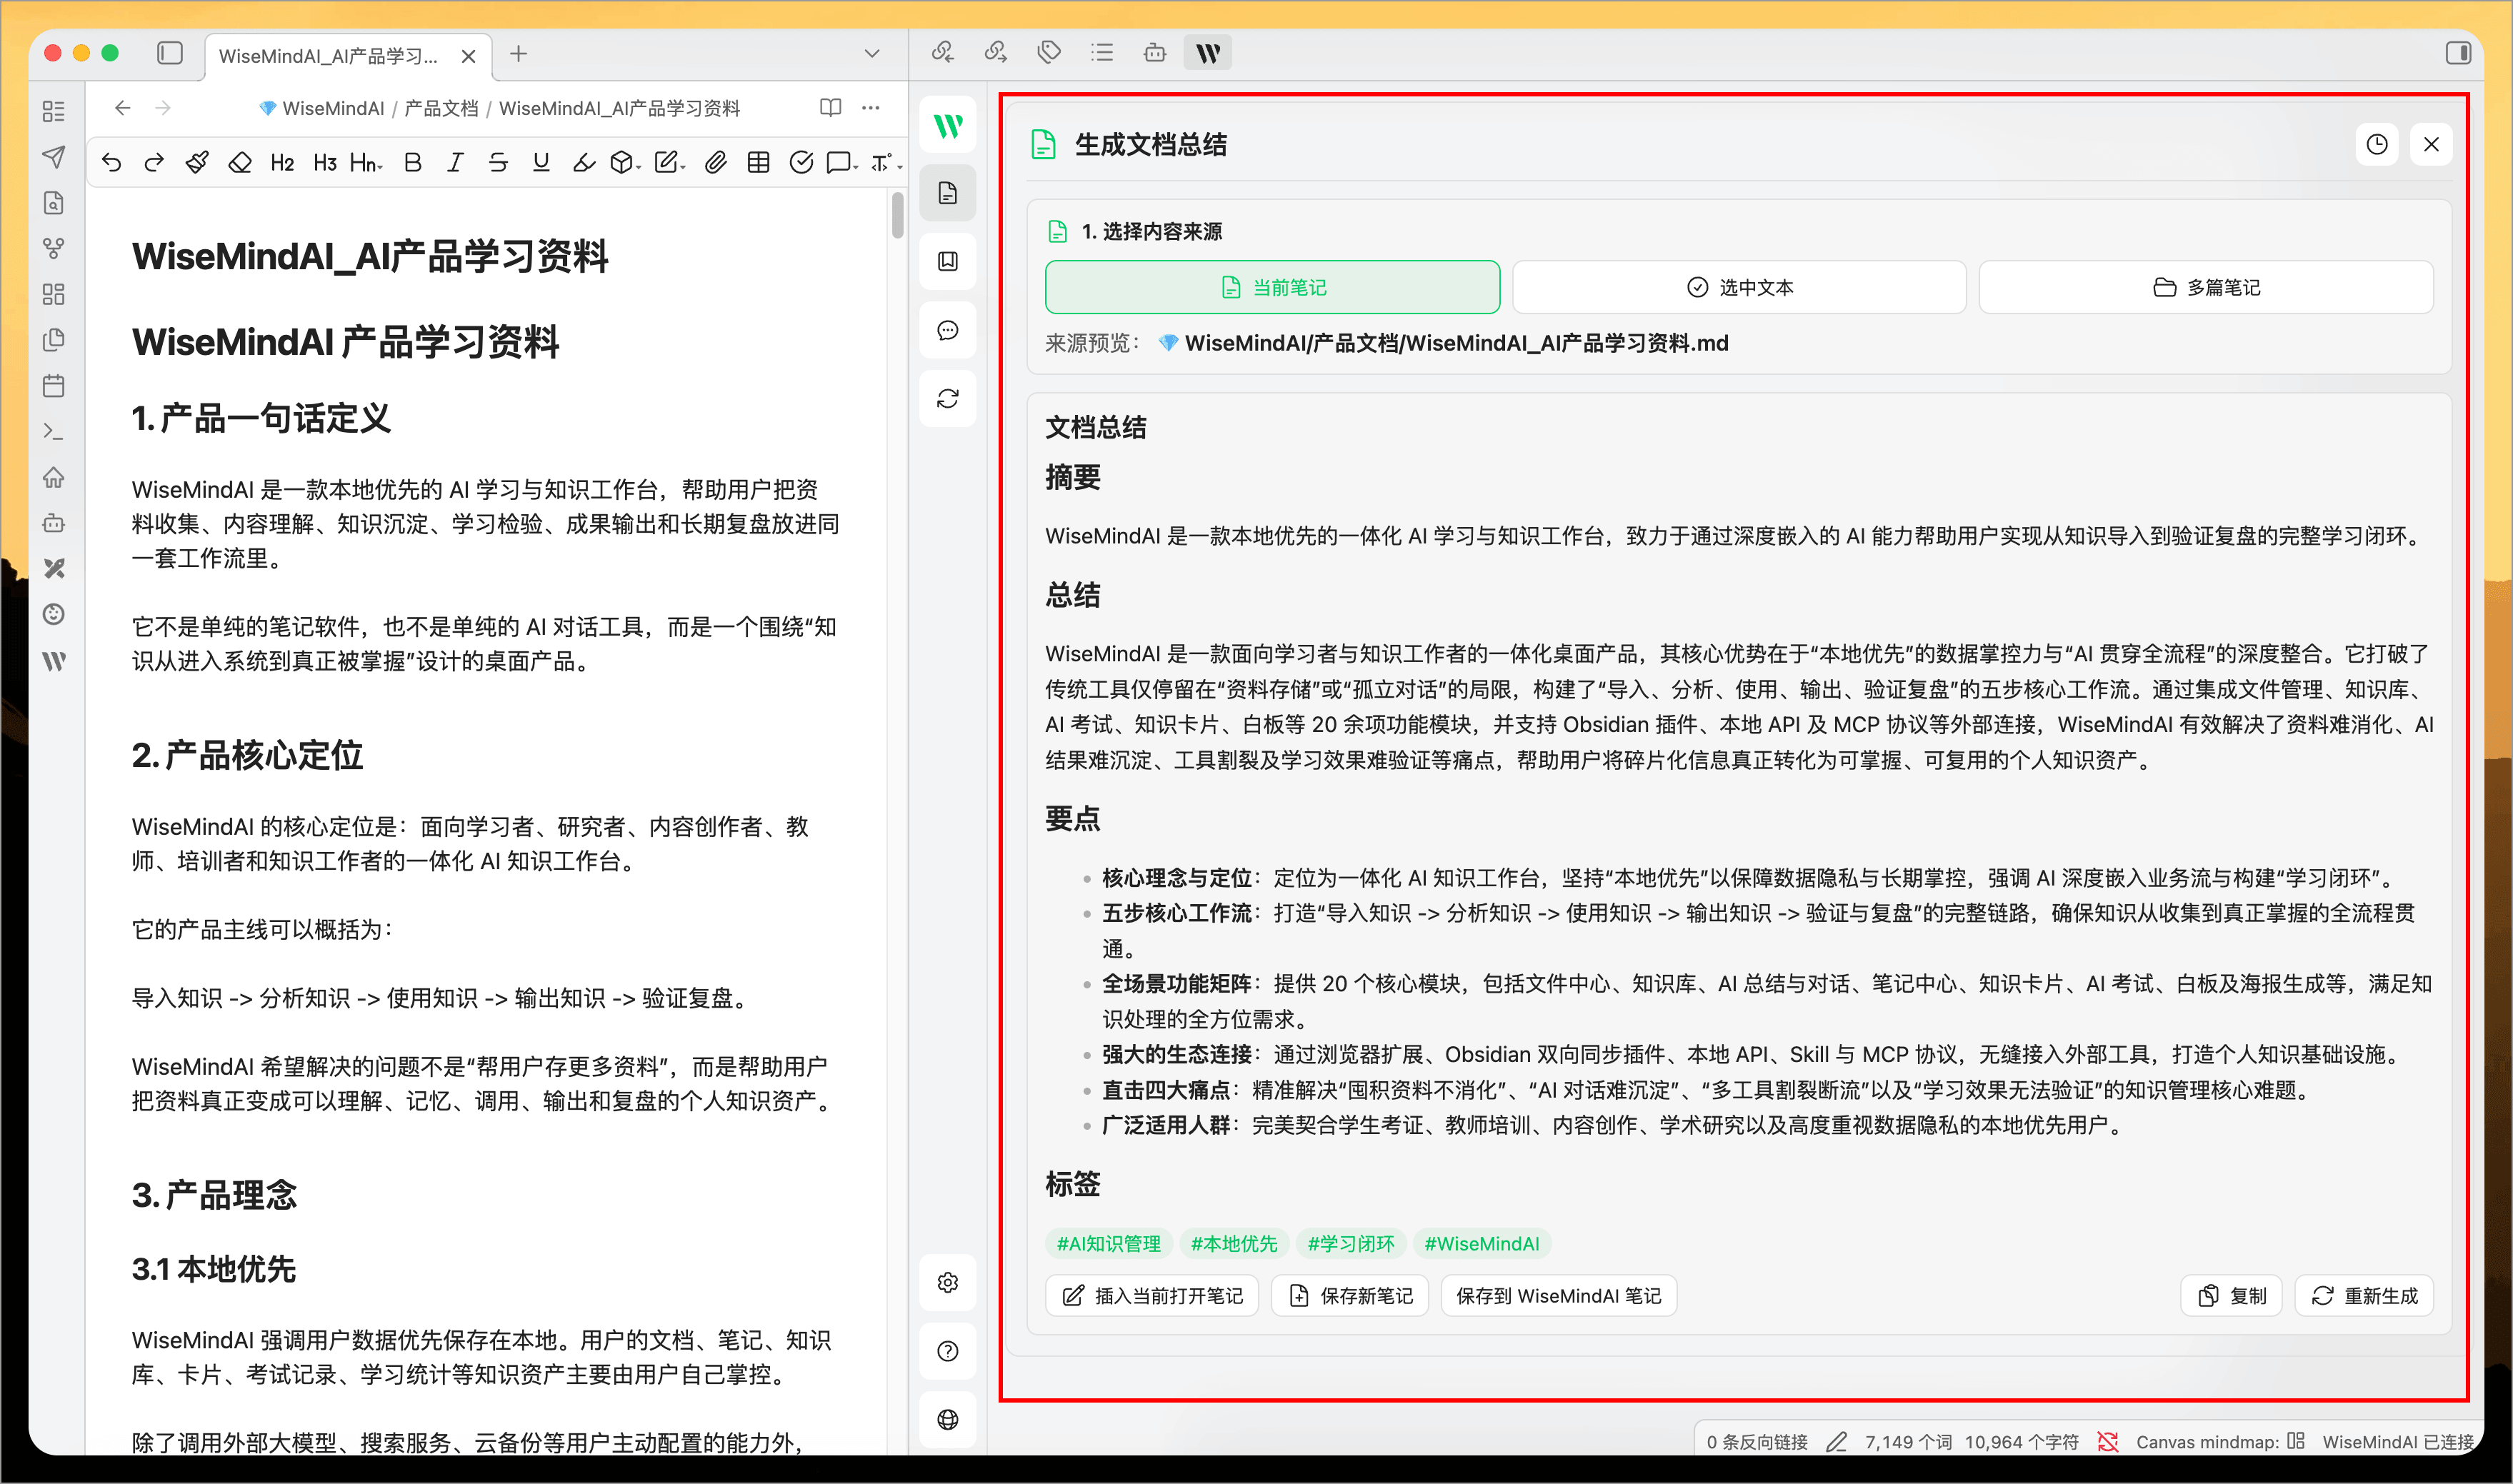Click the paper plane icon in left ribbon

click(54, 157)
